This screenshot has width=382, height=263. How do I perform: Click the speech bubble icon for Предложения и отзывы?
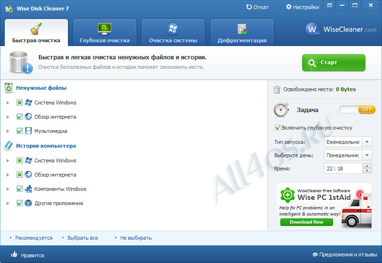[315, 255]
